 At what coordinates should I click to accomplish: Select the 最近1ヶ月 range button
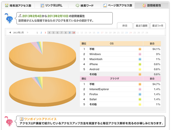coord(158,26)
